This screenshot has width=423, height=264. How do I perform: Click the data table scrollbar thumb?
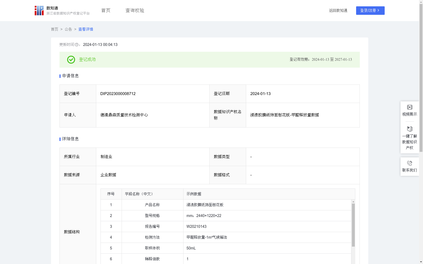[353, 225]
